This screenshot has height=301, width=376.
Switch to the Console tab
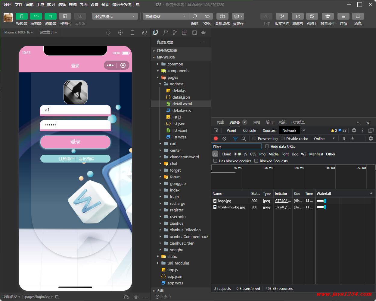click(x=249, y=131)
